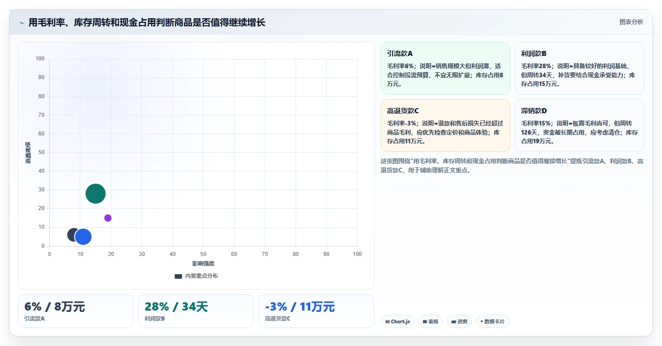Select the Chart.js tag

(x=397, y=321)
